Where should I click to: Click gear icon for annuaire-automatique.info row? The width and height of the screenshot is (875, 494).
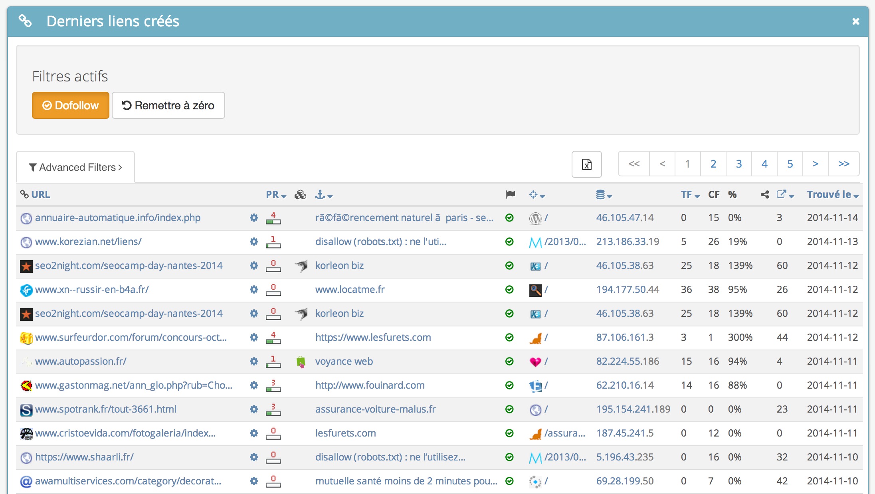click(x=254, y=217)
